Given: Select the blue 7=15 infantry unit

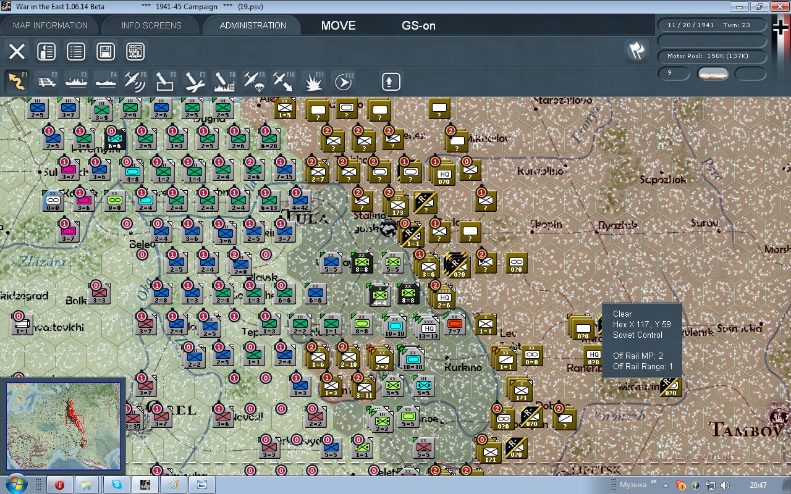Looking at the screenshot, I should point(284,170).
